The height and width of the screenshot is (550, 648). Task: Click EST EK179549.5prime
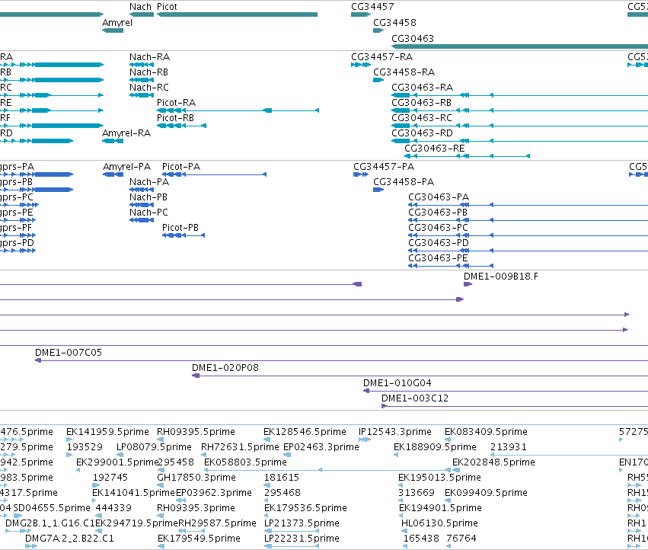[161, 546]
